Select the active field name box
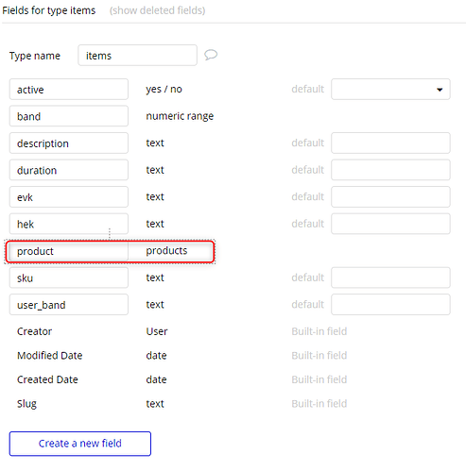This screenshot has width=466, height=471. point(69,90)
